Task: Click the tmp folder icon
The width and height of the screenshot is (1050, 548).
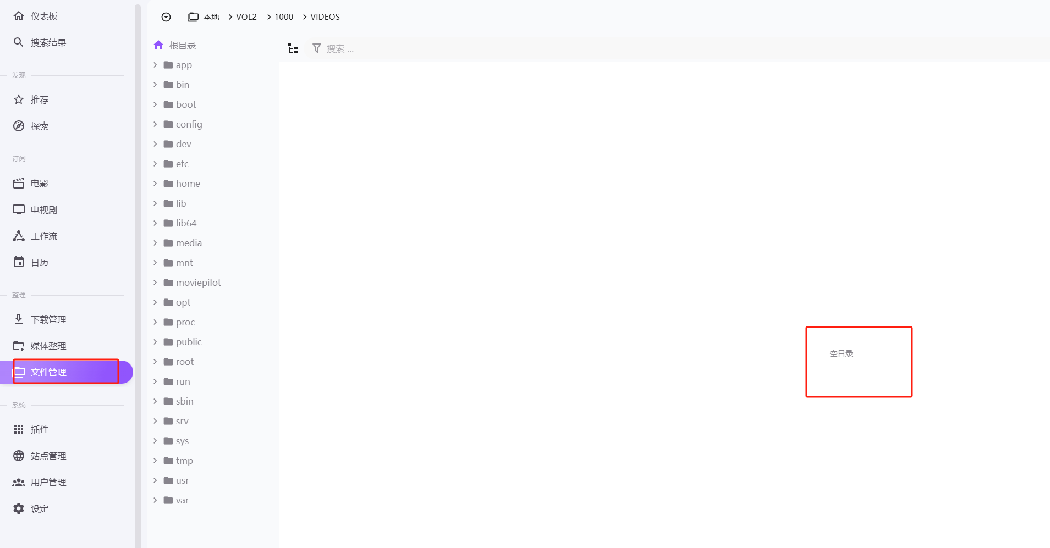Action: [x=168, y=461]
